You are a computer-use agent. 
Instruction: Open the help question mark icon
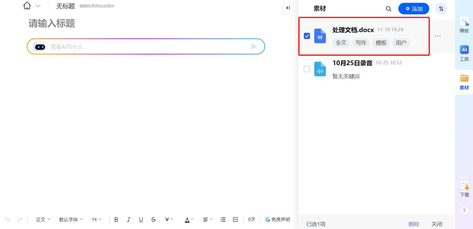click(464, 211)
